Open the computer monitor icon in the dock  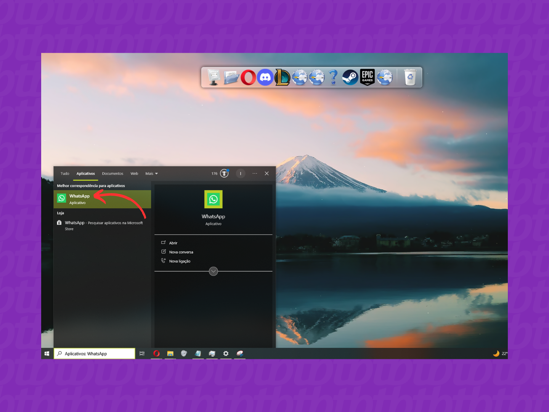(214, 77)
